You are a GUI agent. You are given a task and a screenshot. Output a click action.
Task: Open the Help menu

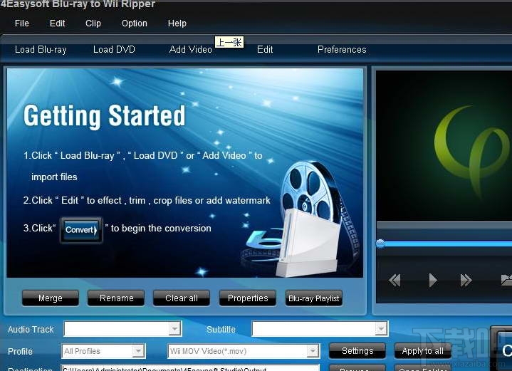tap(177, 23)
